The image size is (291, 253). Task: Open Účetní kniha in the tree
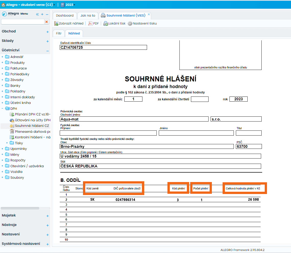[21, 103]
